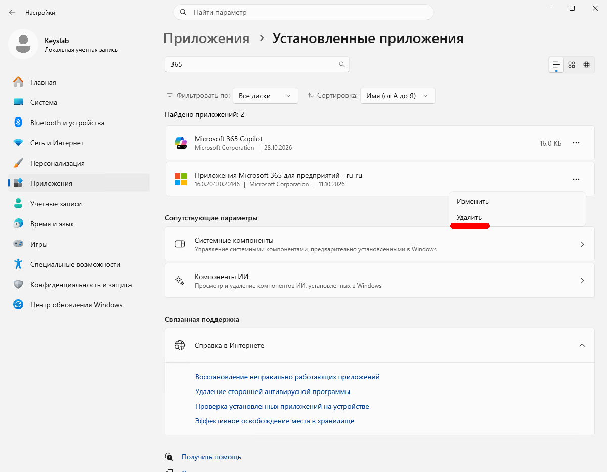Click the Системные компоненты icon
Image resolution: width=607 pixels, height=472 pixels.
pos(180,244)
